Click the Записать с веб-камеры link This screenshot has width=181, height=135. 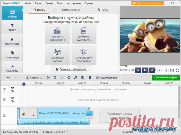coord(73,69)
